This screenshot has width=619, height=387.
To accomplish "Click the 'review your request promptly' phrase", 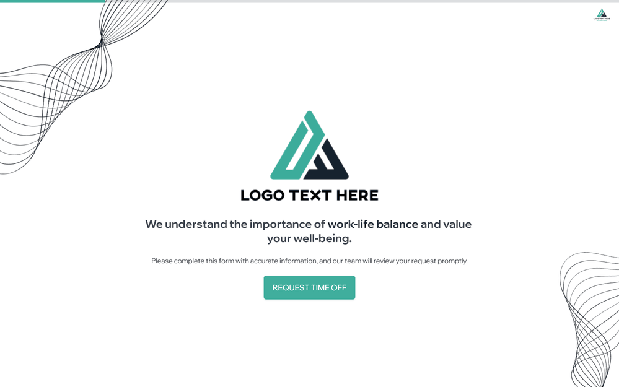I will (x=421, y=261).
